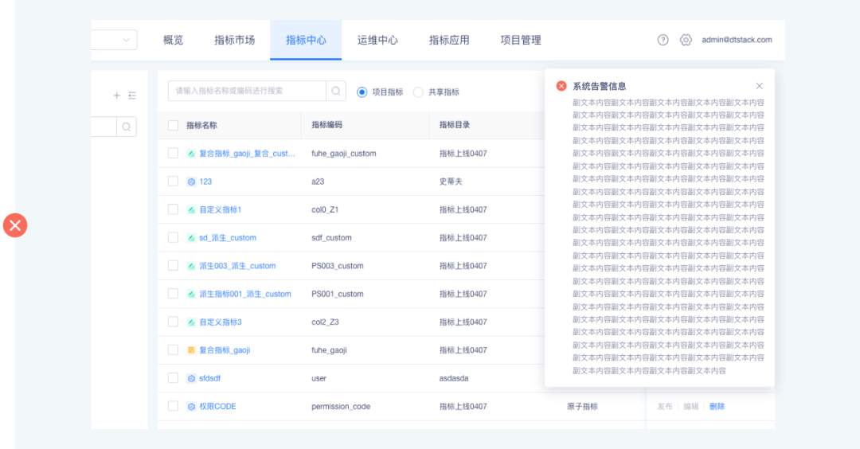Image resolution: width=860 pixels, height=449 pixels.
Task: Select the 共享指标 radio button
Action: (418, 92)
